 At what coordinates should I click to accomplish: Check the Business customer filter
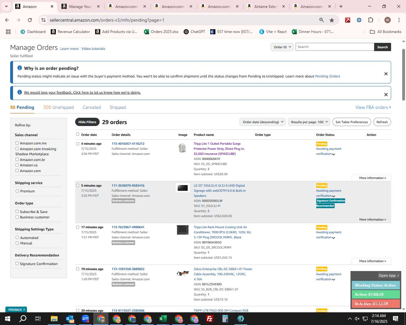[17, 217]
